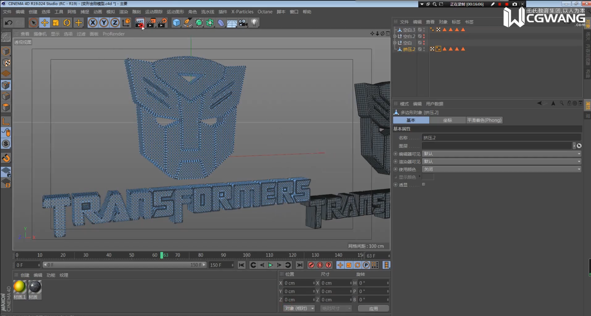Click Go to Start playback button
This screenshot has width=591, height=316.
click(242, 265)
